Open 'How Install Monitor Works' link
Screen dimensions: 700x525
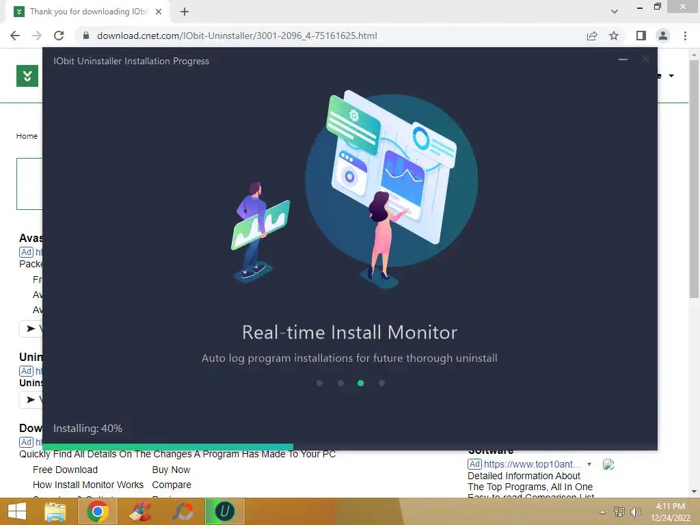(88, 485)
